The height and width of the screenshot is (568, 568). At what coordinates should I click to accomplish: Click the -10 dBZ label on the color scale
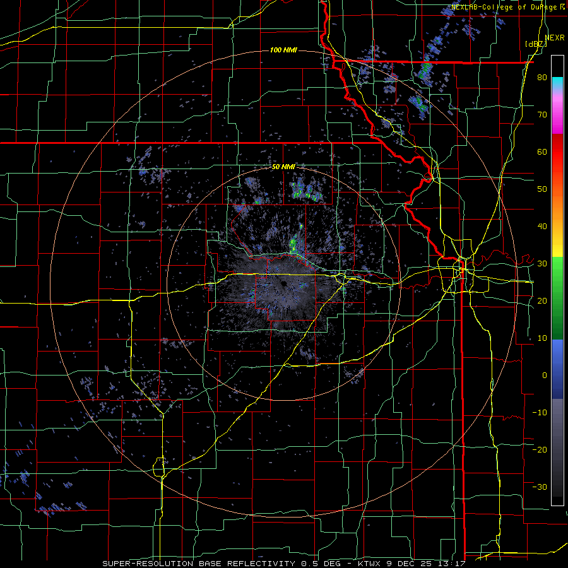pos(540,413)
